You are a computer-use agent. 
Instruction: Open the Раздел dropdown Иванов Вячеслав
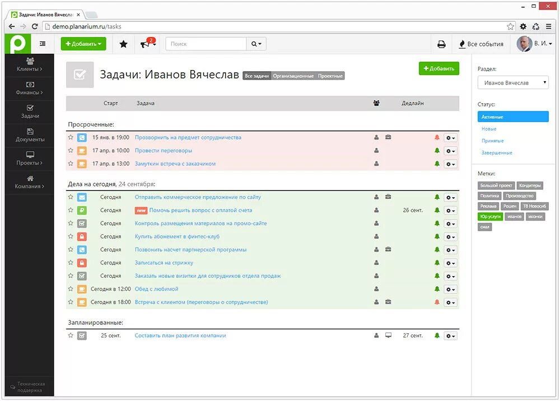[x=513, y=82]
